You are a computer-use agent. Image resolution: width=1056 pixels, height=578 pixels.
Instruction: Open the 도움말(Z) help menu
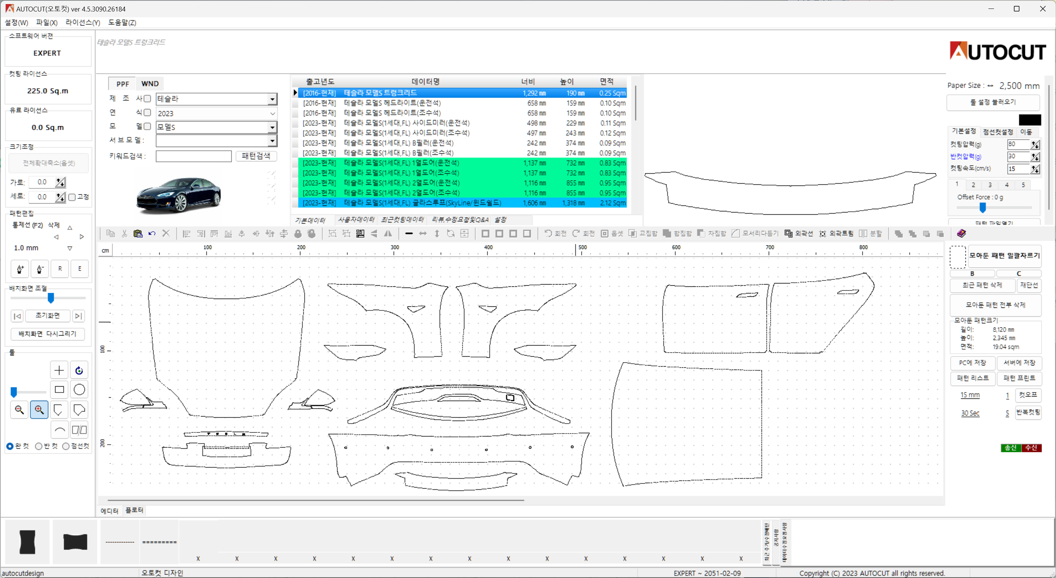(122, 23)
